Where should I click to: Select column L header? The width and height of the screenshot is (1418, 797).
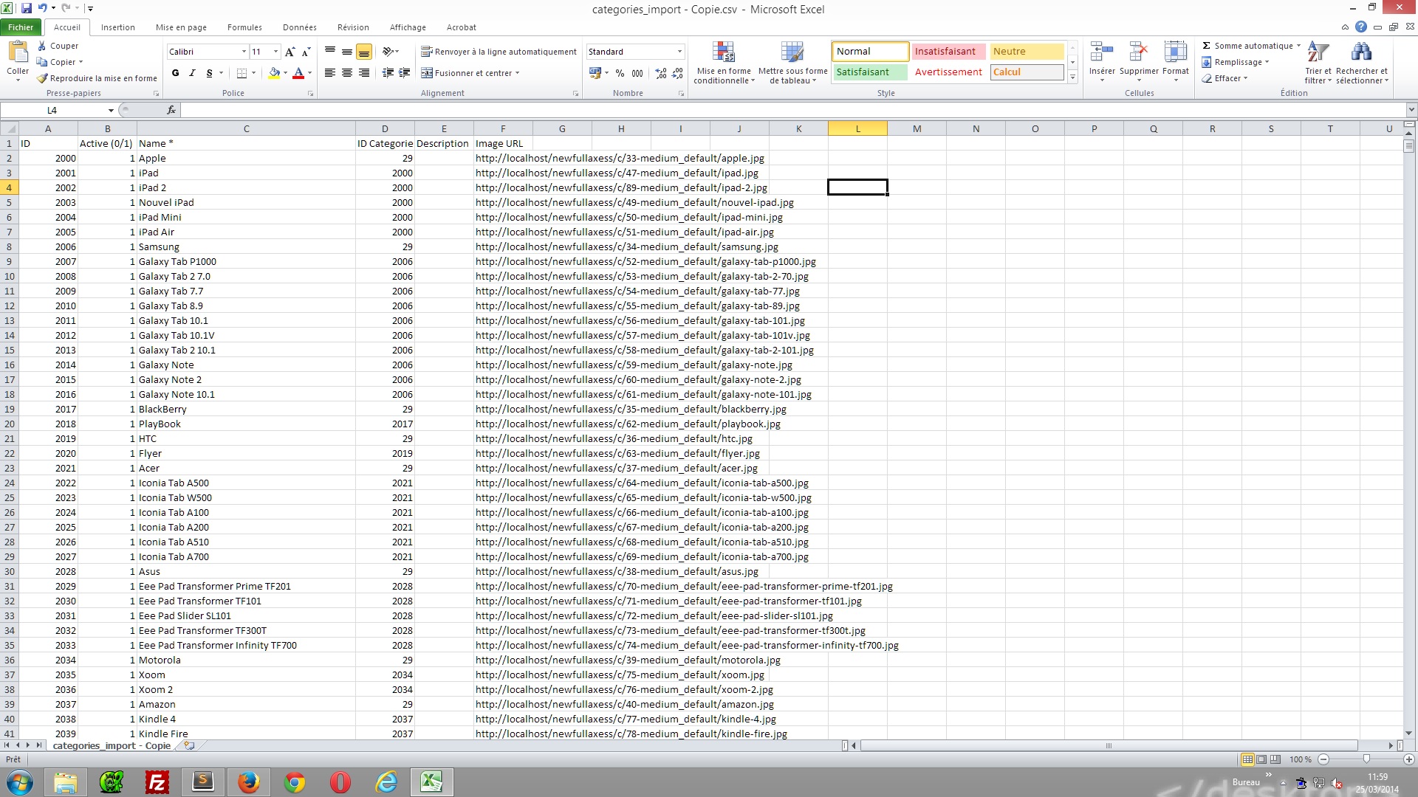(857, 128)
